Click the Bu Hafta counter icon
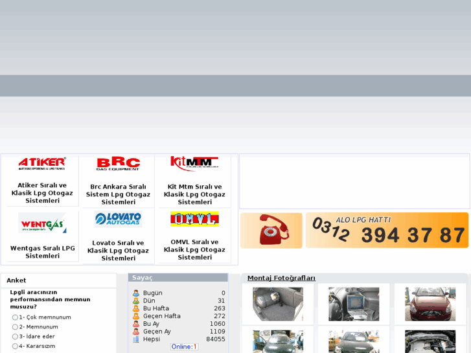471x353 pixels. (x=136, y=308)
